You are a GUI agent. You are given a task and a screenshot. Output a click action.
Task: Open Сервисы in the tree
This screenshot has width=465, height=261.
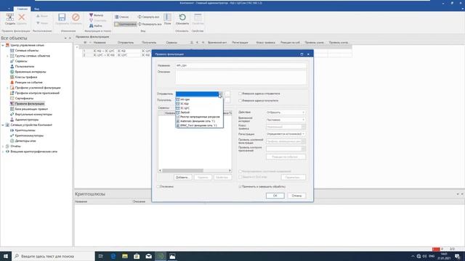[x=21, y=61]
